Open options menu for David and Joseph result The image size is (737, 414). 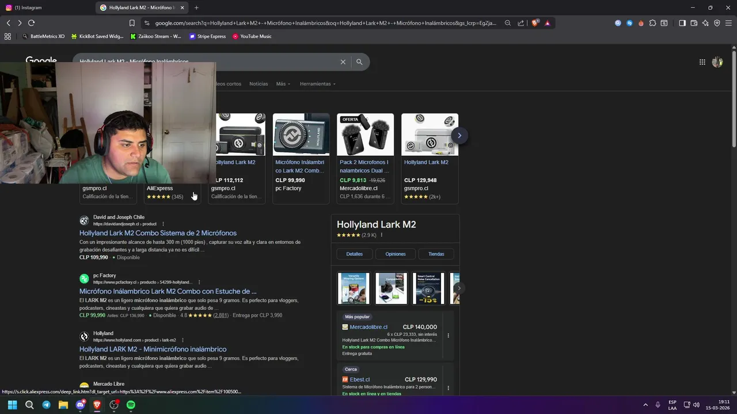(x=163, y=224)
